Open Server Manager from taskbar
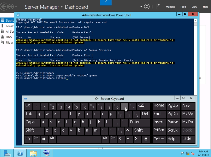The width and height of the screenshot is (211, 157). (x=7, y=153)
